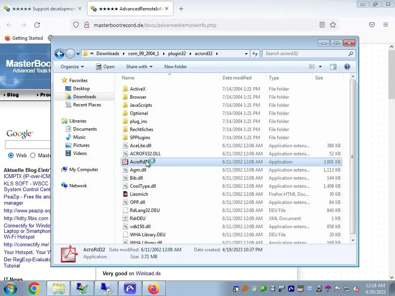Click the Explorer Forward arrow button

coord(70,54)
